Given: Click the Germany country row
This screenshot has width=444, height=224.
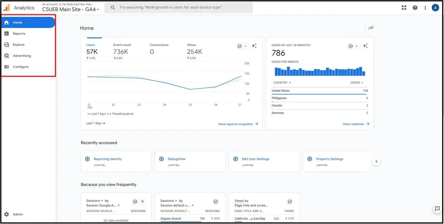Looking at the screenshot, I should pos(320,113).
